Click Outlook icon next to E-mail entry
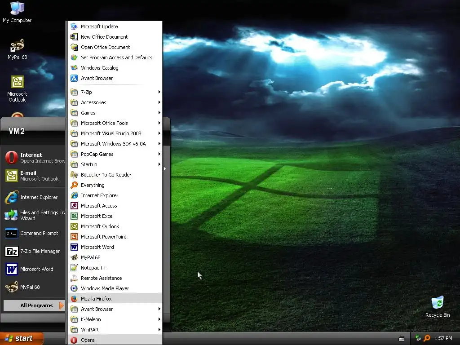Viewport: 460px width, 345px height. click(x=11, y=176)
